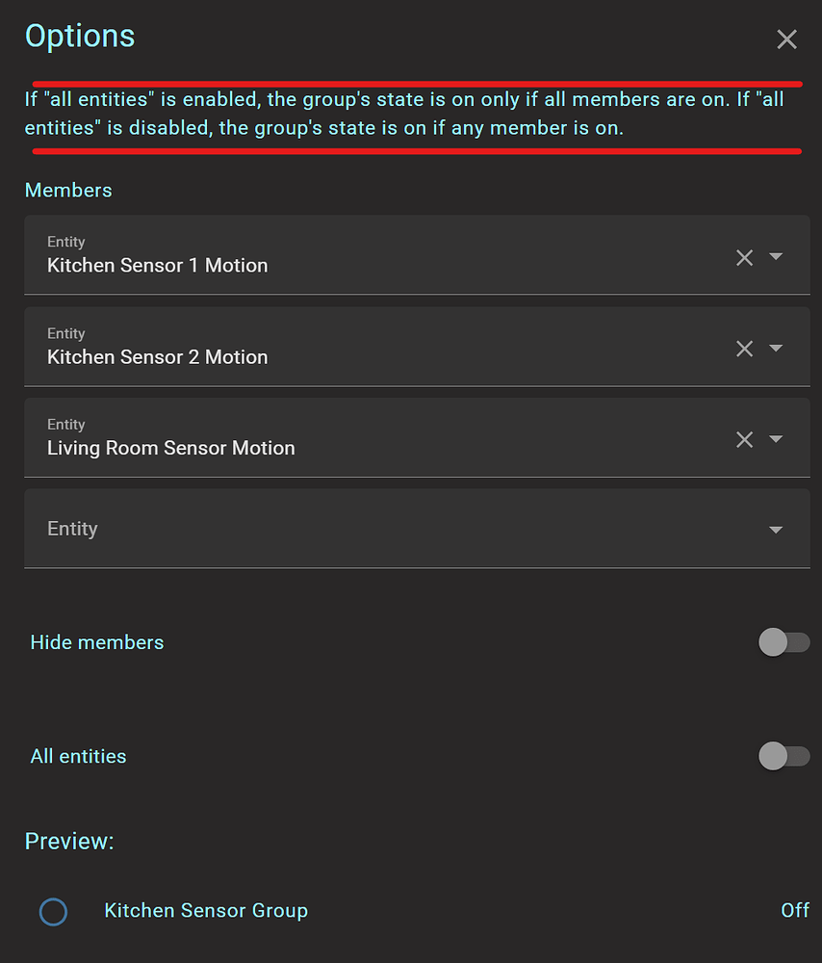Turn on the All entities switch
The image size is (822, 963).
tap(783, 756)
